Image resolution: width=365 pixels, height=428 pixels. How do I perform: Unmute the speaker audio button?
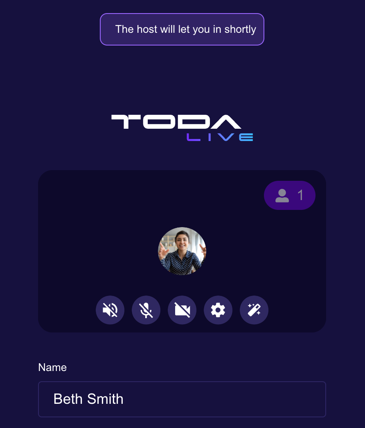(x=110, y=310)
